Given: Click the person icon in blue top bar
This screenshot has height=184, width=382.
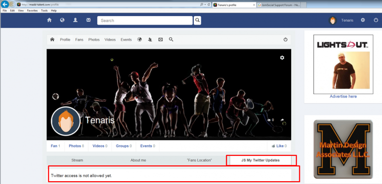Looking at the screenshot, I should (75, 20).
